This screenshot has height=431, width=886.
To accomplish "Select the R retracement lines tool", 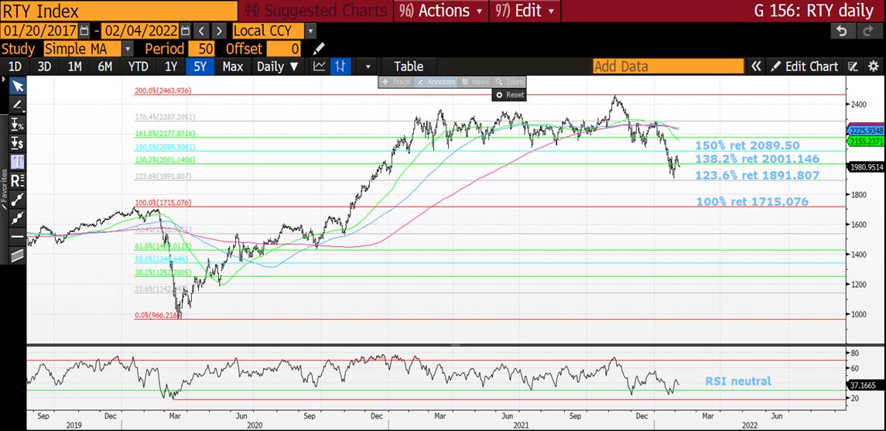I will pos(18,181).
